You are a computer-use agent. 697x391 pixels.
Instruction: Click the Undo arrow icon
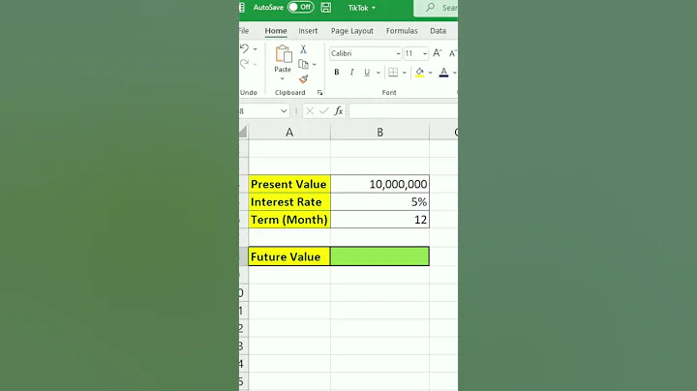click(245, 48)
